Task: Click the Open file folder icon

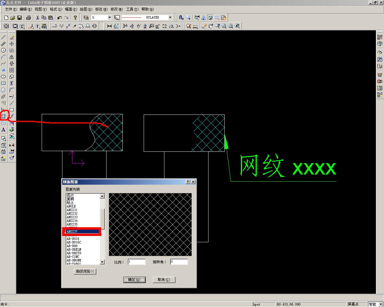Action: [x=13, y=18]
